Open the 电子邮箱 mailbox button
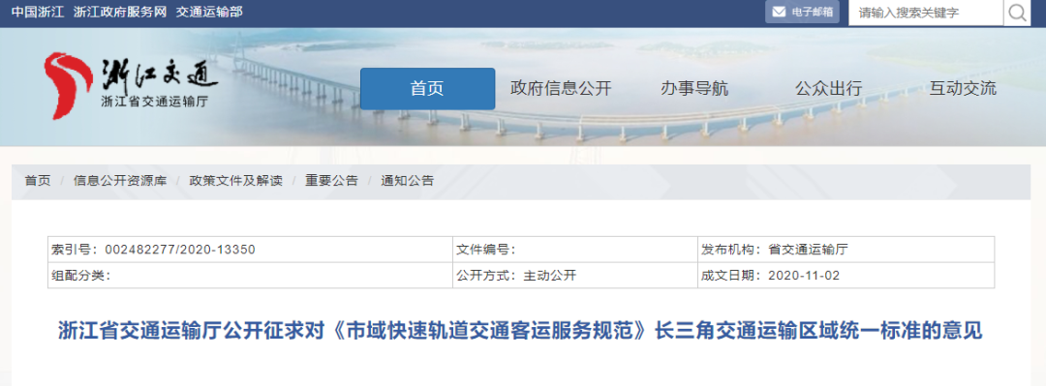Screen dimensions: 1046x386 [803, 12]
